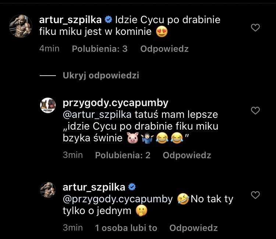Tap the verified badge on the last reply
The width and height of the screenshot is (276, 239).
pos(132,187)
